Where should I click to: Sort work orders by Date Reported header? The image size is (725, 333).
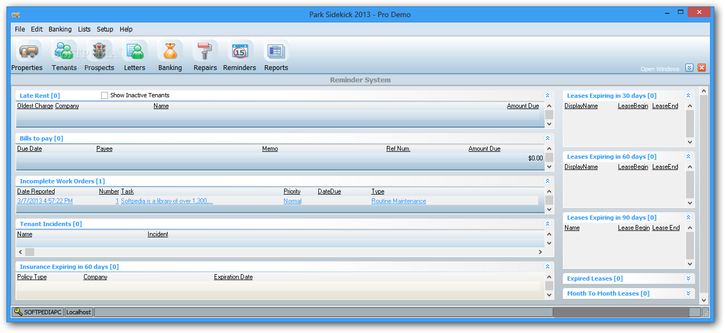point(36,191)
